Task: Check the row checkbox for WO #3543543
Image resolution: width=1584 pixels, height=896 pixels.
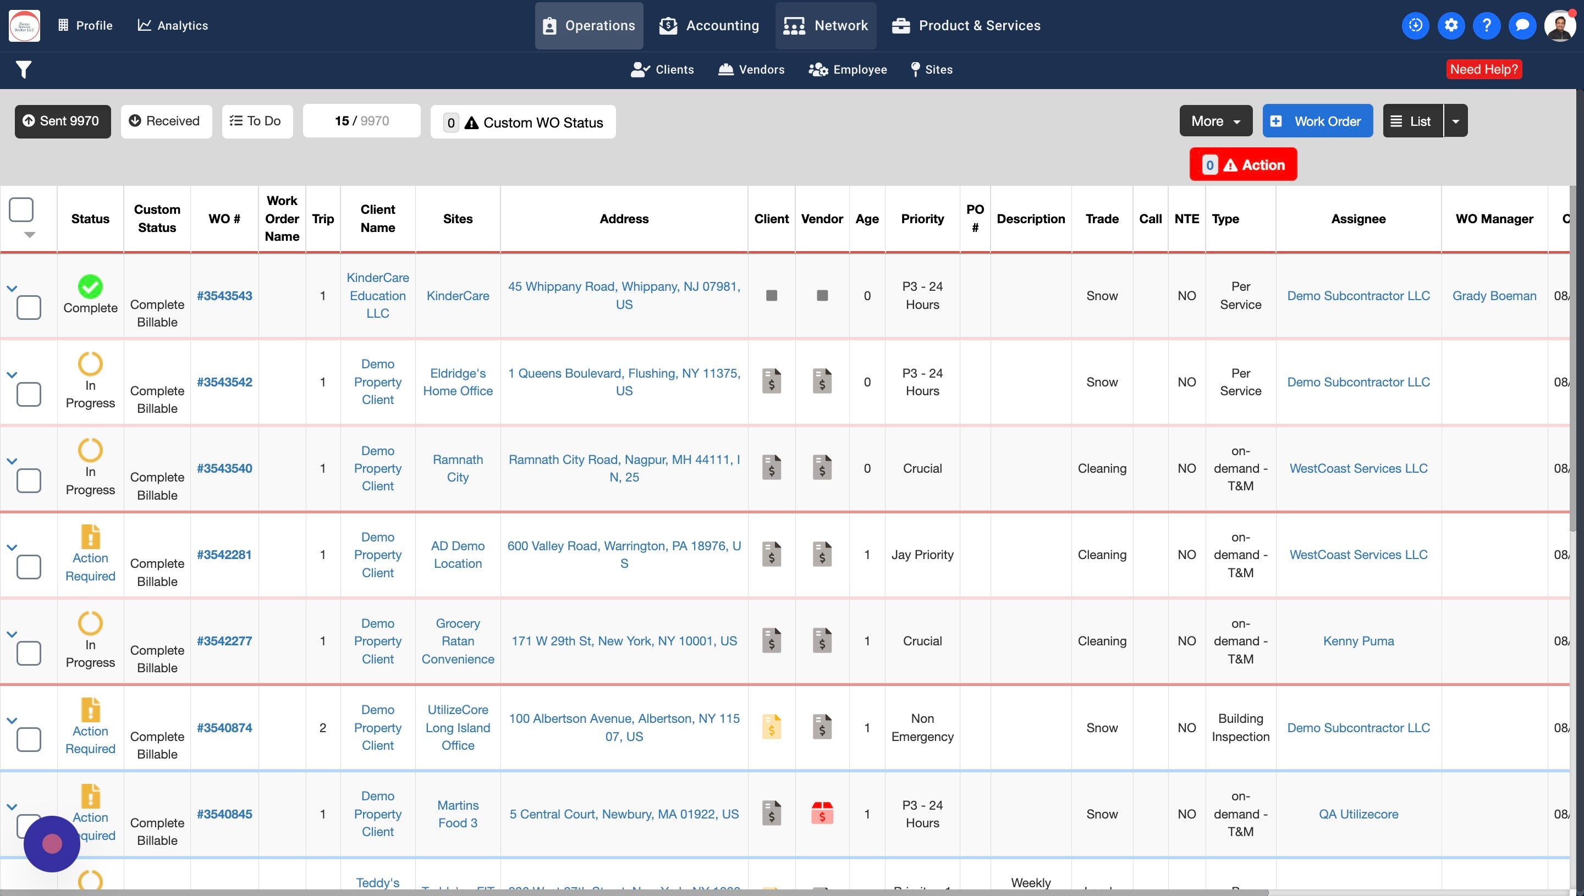Action: pos(29,307)
